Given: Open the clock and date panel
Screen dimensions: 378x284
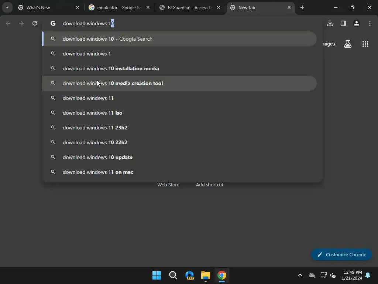Looking at the screenshot, I should coord(352,275).
